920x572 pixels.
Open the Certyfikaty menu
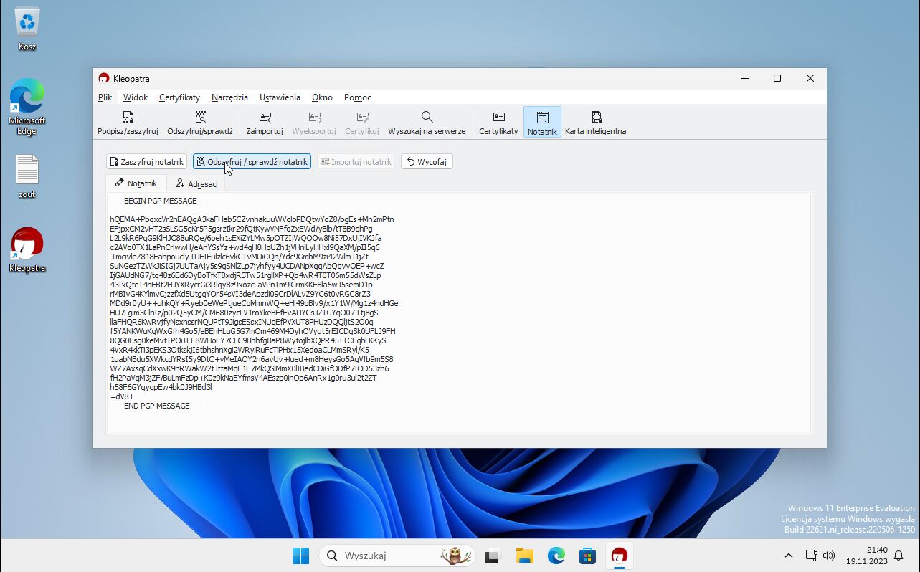pos(179,97)
